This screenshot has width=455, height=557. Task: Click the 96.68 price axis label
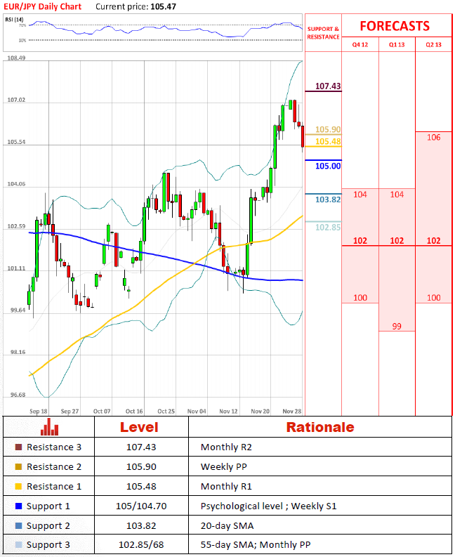[x=18, y=395]
